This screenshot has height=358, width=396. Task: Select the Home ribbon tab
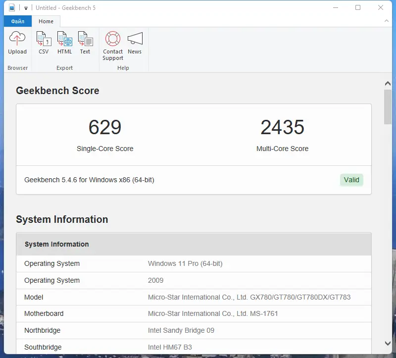(x=46, y=21)
